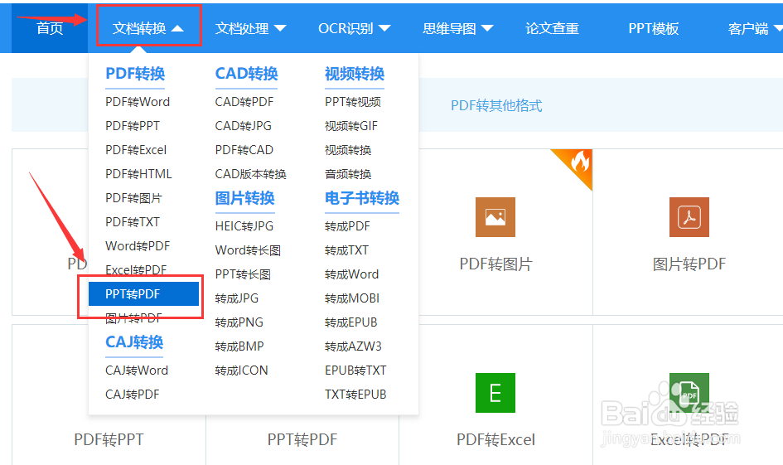The height and width of the screenshot is (465, 783).
Task: Click the PDF转Excel card label
Action: pos(495,439)
